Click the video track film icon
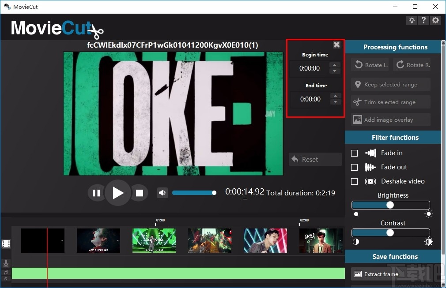The width and height of the screenshot is (446, 288). pyautogui.click(x=6, y=243)
